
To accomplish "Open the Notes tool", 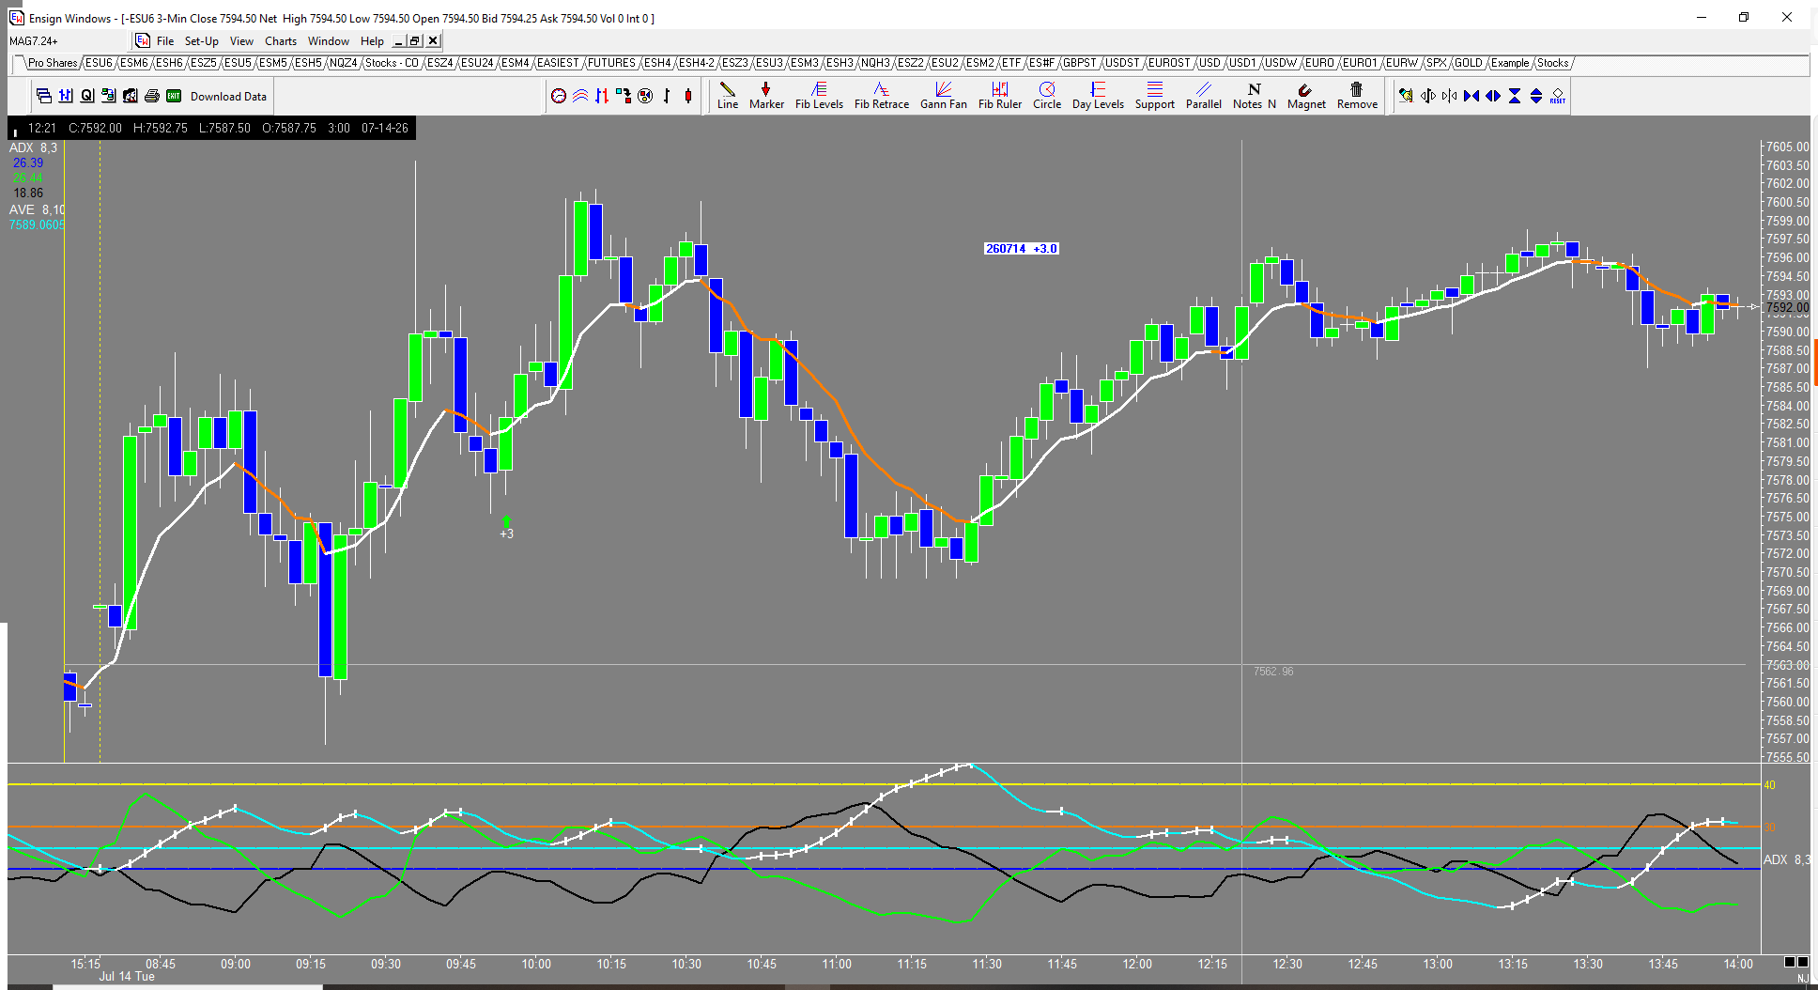I will pos(1254,96).
